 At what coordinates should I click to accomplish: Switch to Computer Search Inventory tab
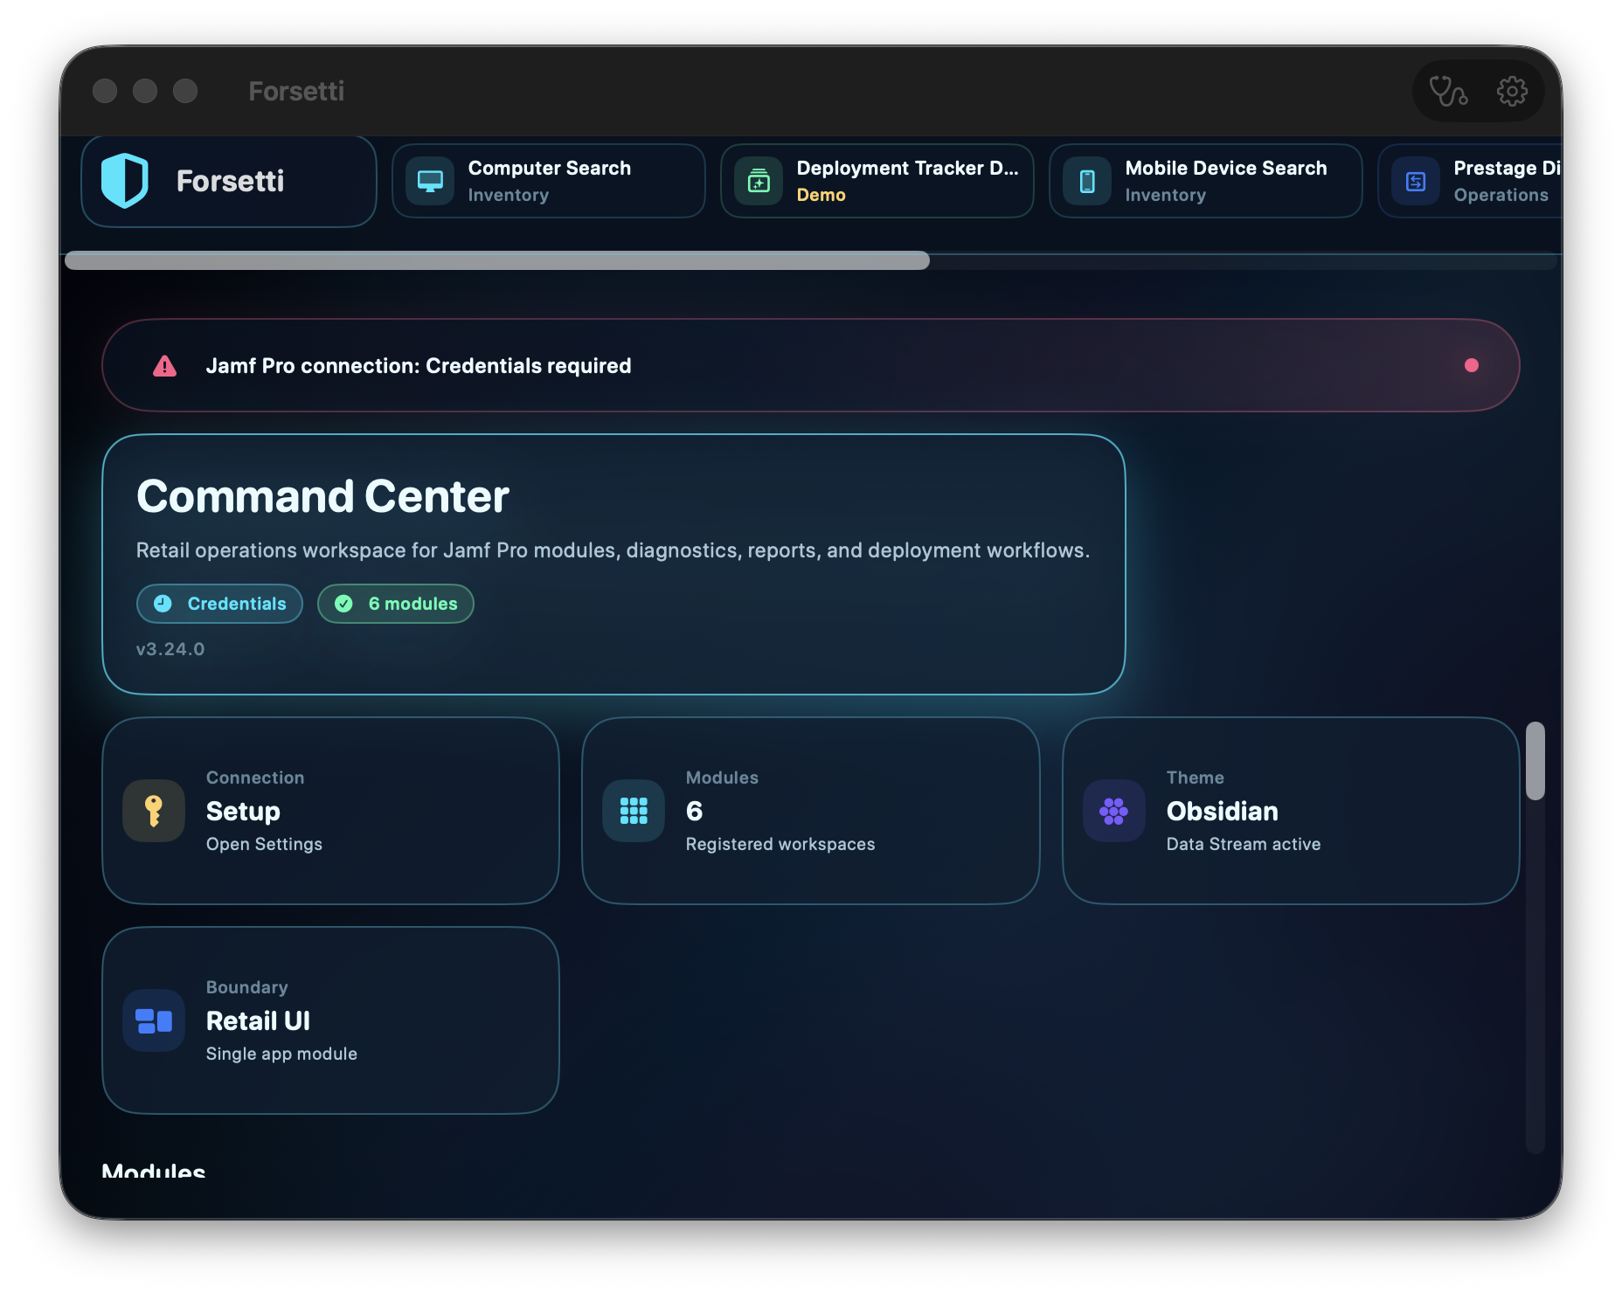tap(549, 181)
